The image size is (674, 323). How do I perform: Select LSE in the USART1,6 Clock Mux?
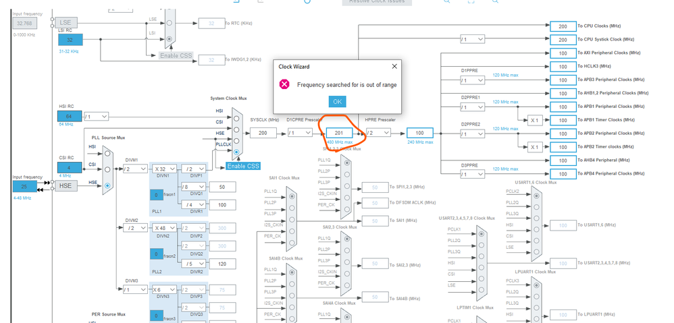point(535,252)
